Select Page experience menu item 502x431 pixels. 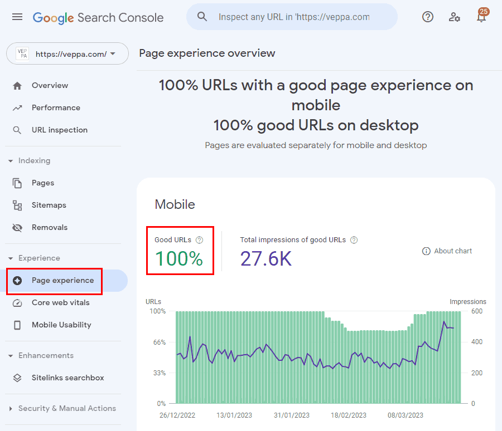coord(64,281)
